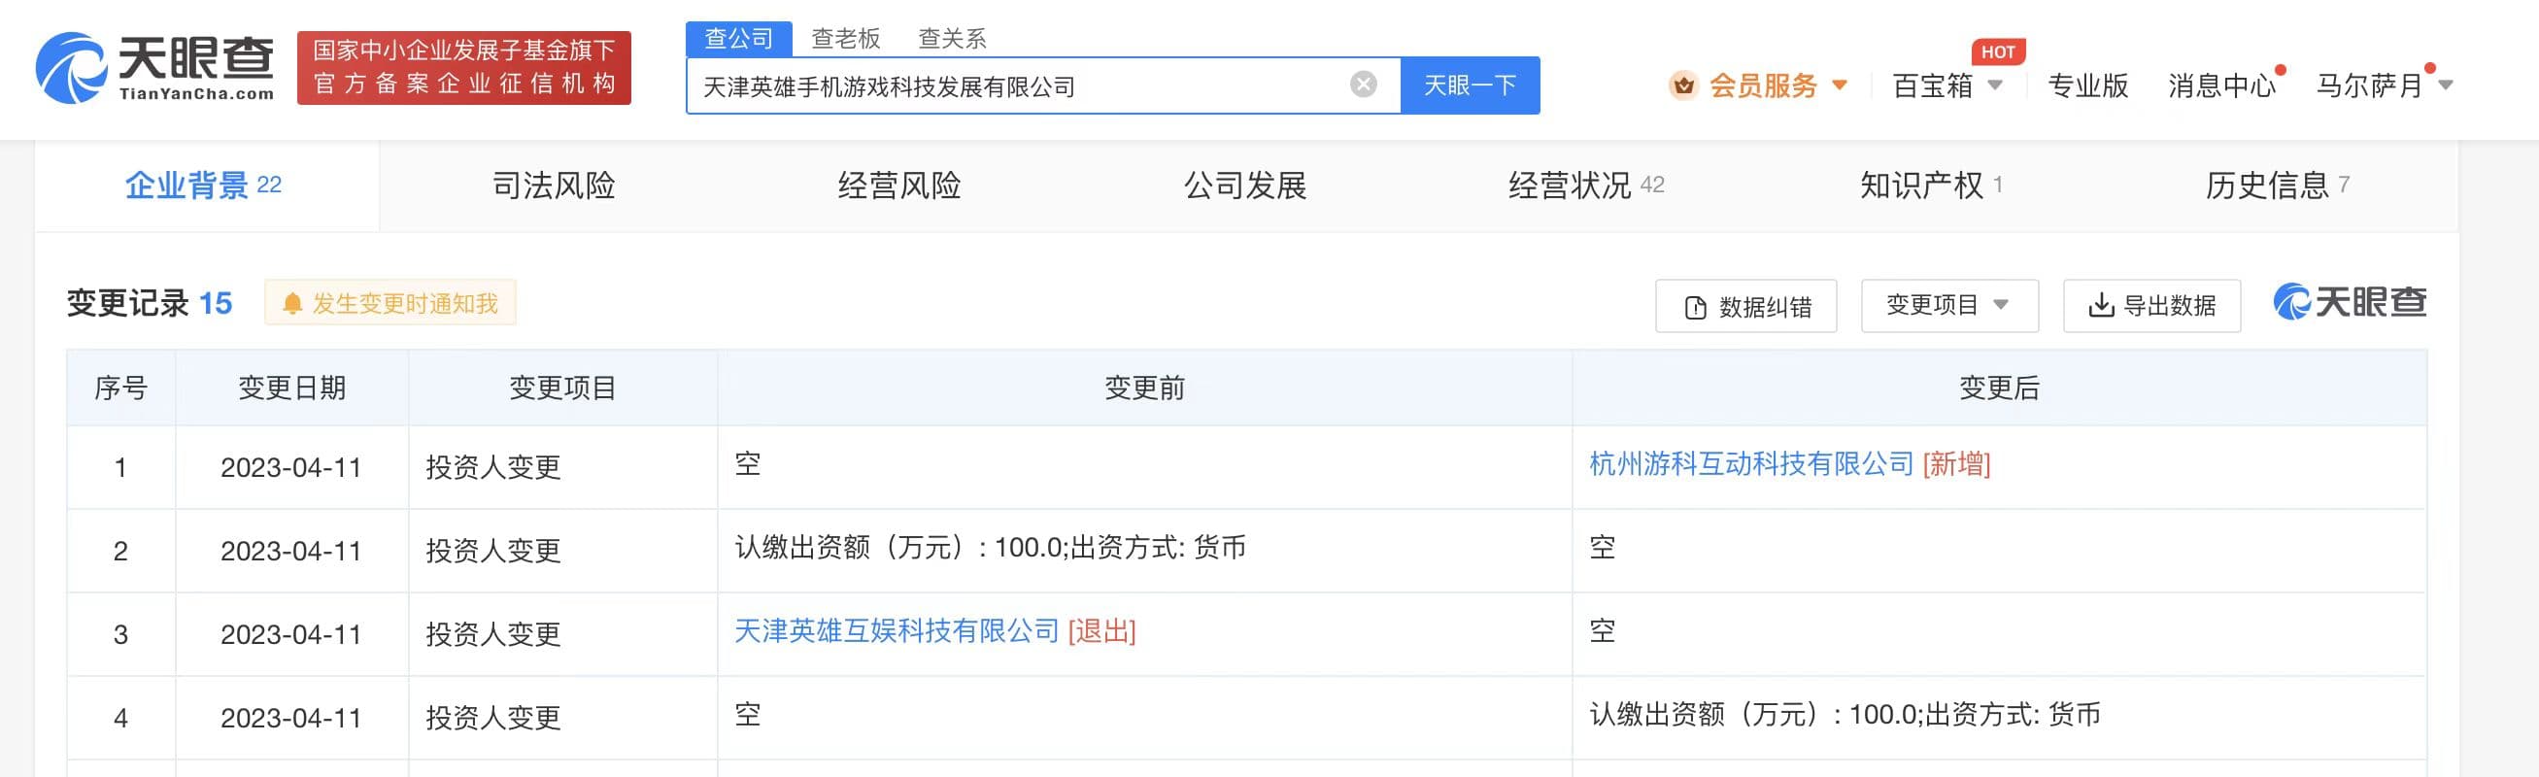Open the 经营风险 tab
The width and height of the screenshot is (2539, 777).
pos(898,186)
